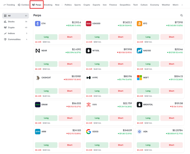
Task: Click the GOOG Google logo icon
Action: point(89,132)
